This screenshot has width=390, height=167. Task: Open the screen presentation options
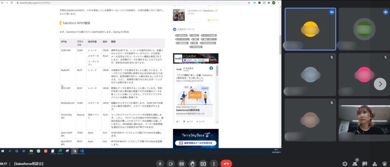(x=203, y=163)
